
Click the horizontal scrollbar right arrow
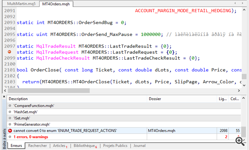click(x=239, y=91)
